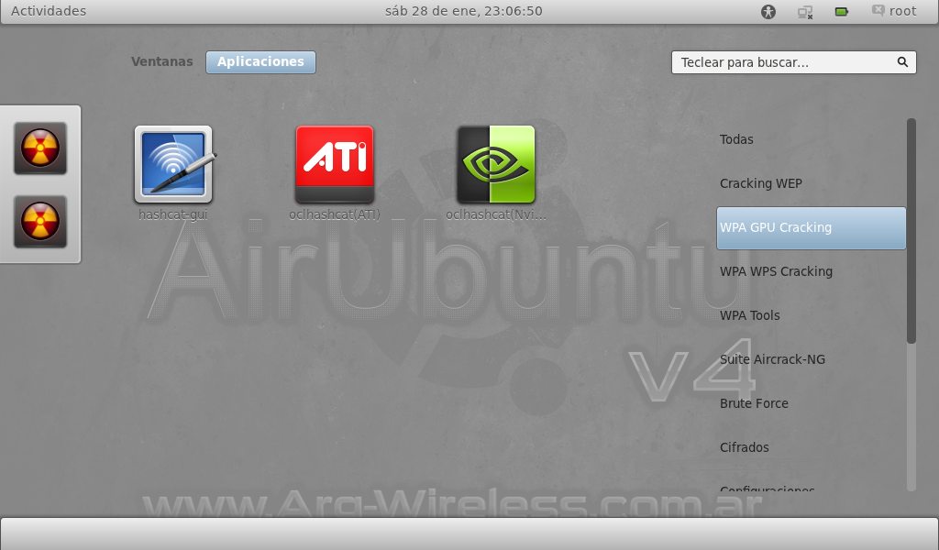The width and height of the screenshot is (939, 550).
Task: Open the second radioactive icon in dash
Action: (x=40, y=221)
